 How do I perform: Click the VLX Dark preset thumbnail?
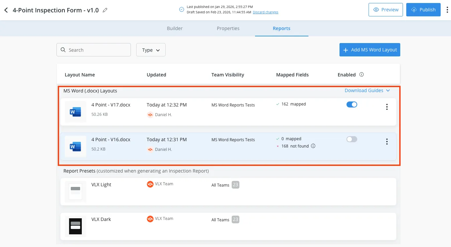[x=75, y=226]
